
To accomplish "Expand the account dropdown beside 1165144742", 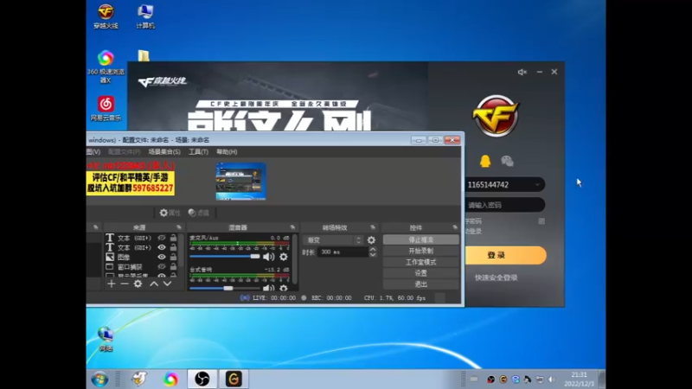I will [x=537, y=185].
